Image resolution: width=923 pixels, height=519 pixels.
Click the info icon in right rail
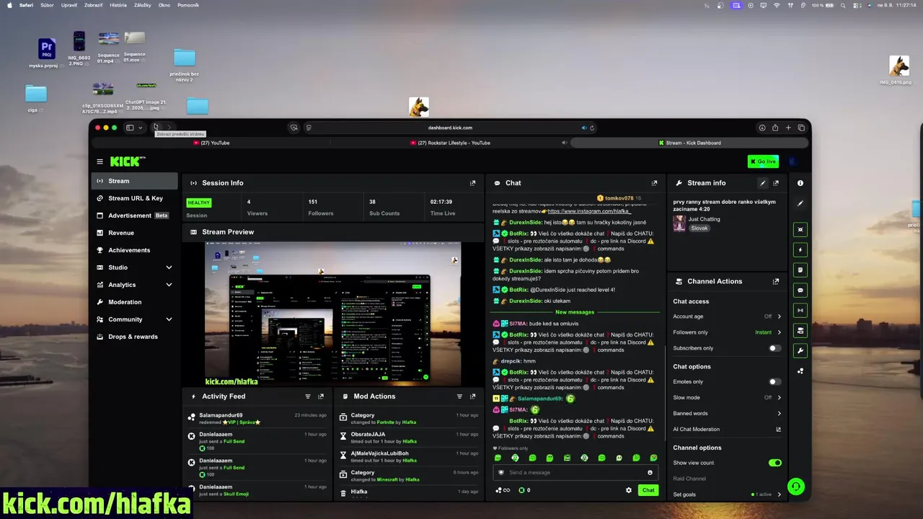pos(800,183)
